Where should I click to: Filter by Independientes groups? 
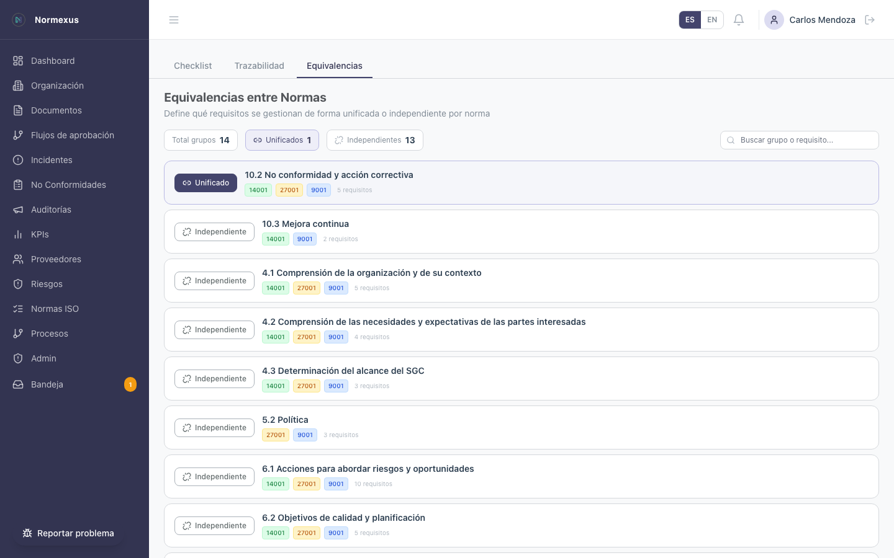374,140
